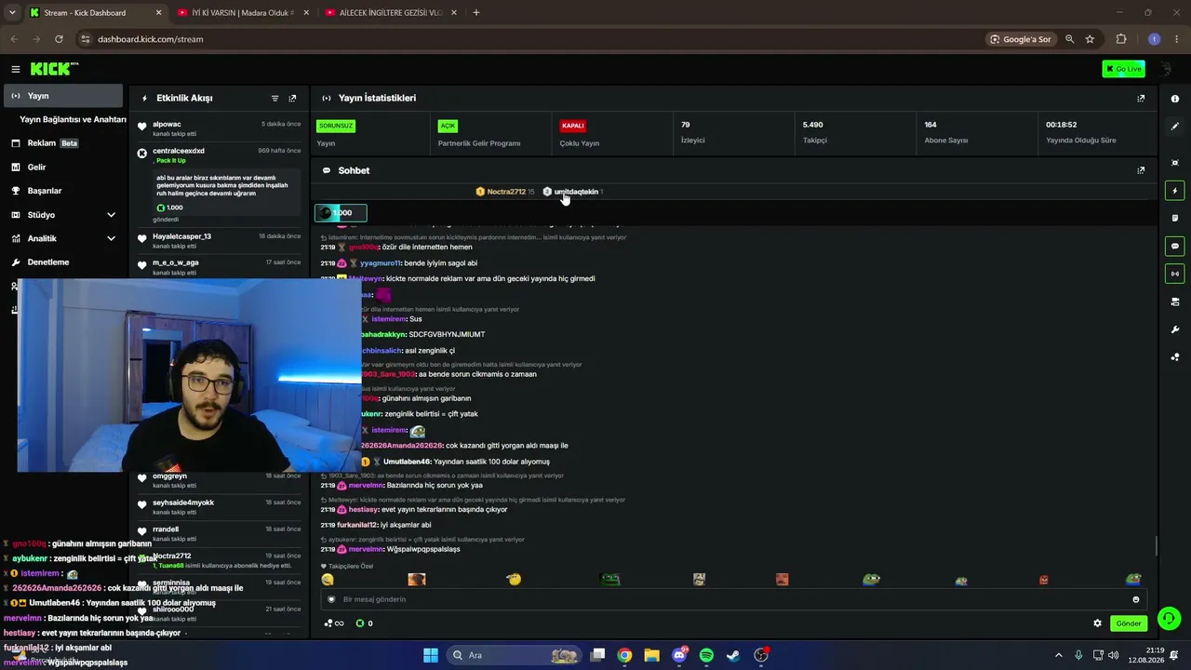This screenshot has height=670, width=1191.
Task: Open the Başarılar section
Action: [63, 191]
